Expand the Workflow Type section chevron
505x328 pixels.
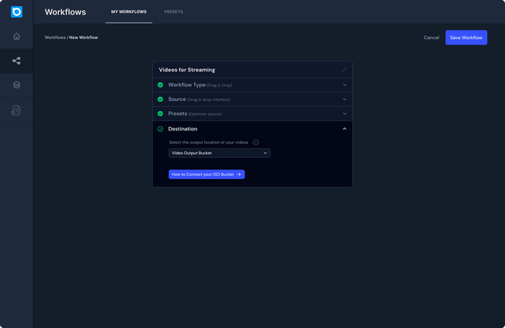coord(344,85)
